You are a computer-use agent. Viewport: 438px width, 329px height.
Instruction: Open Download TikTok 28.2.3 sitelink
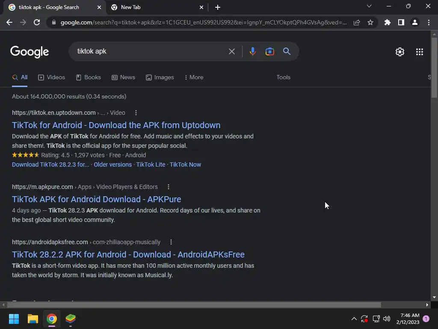50,164
